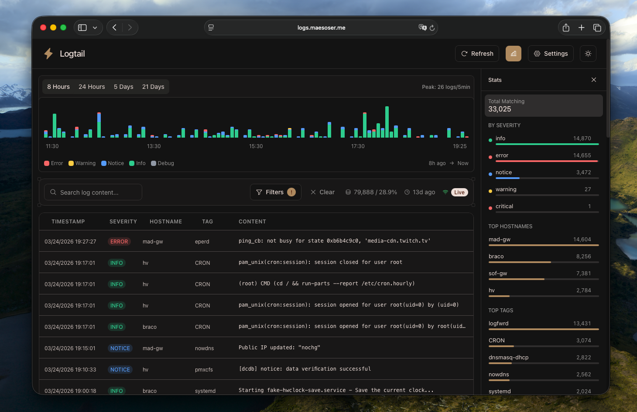Click the page's vertical scrollbar thumb

[608, 89]
